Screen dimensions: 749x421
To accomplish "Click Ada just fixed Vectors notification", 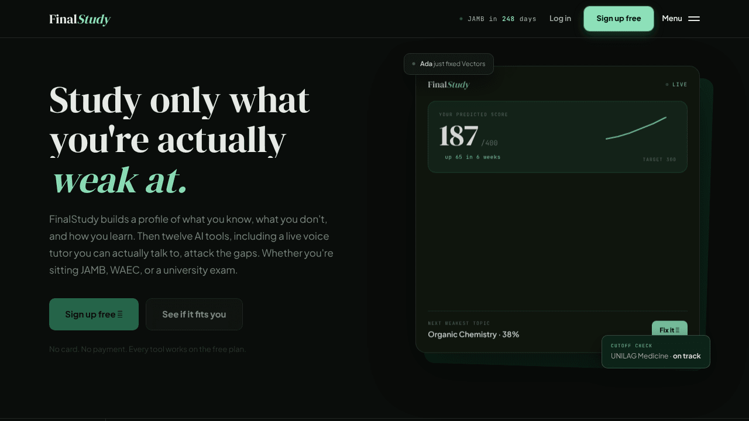I will (449, 64).
